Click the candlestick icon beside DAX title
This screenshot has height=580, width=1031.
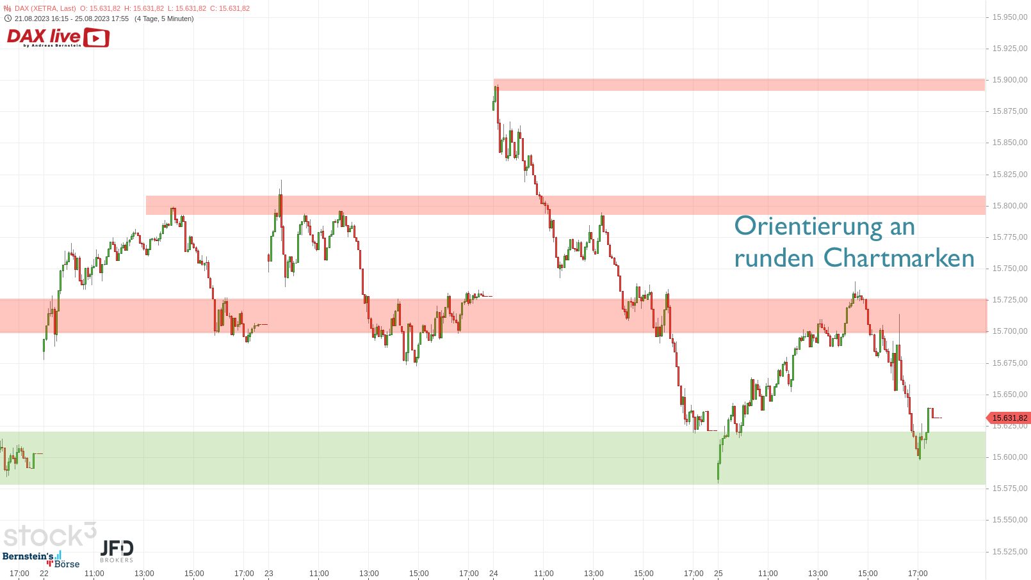[8, 8]
